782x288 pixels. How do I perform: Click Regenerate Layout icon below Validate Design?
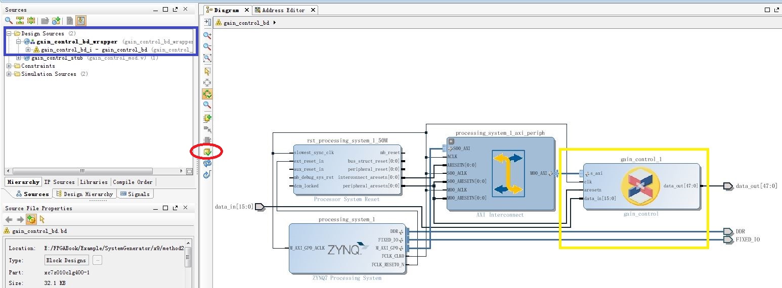click(207, 163)
